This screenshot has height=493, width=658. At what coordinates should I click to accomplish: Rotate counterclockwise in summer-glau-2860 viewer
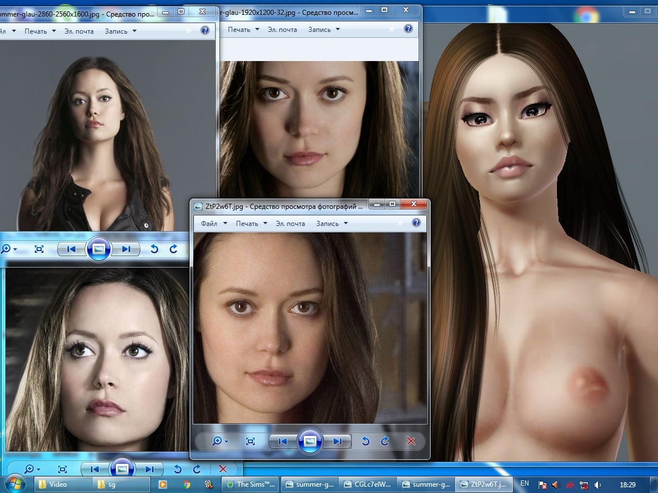[154, 249]
